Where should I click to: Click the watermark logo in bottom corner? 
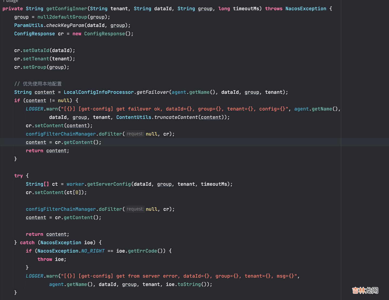pos(365,290)
